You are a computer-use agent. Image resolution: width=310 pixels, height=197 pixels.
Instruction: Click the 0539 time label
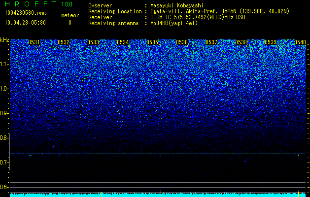point(271,42)
